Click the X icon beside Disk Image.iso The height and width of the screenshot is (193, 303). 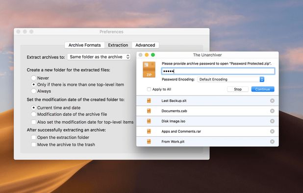tap(272, 121)
